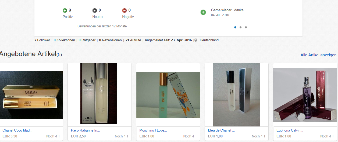Click the green plus icon beside 'Gerne wieder...danke'
Screen dimensions: 338x142
[203, 12]
